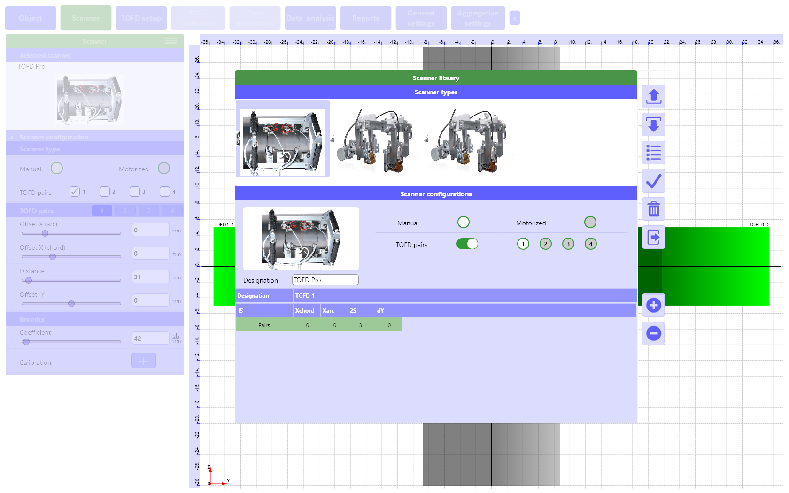Viewport: 789px width, 493px height.
Task: Click the download arrow icon
Action: click(653, 124)
